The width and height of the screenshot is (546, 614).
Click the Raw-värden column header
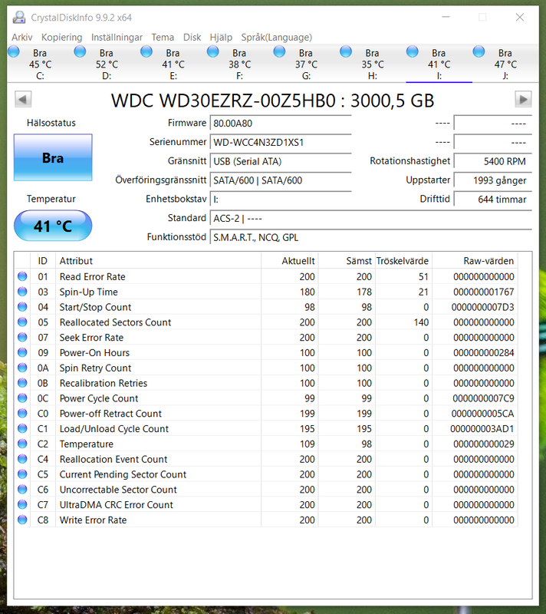click(475, 261)
